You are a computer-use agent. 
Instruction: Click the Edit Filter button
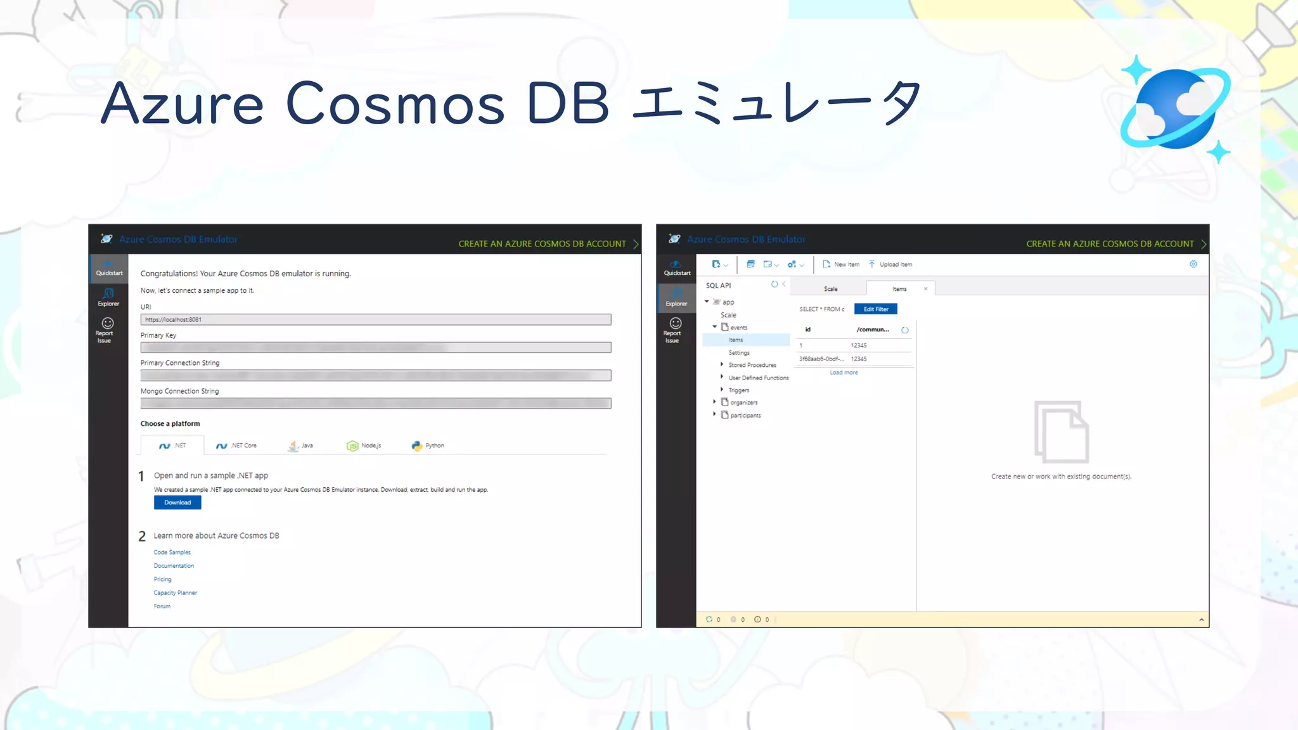tap(876, 309)
